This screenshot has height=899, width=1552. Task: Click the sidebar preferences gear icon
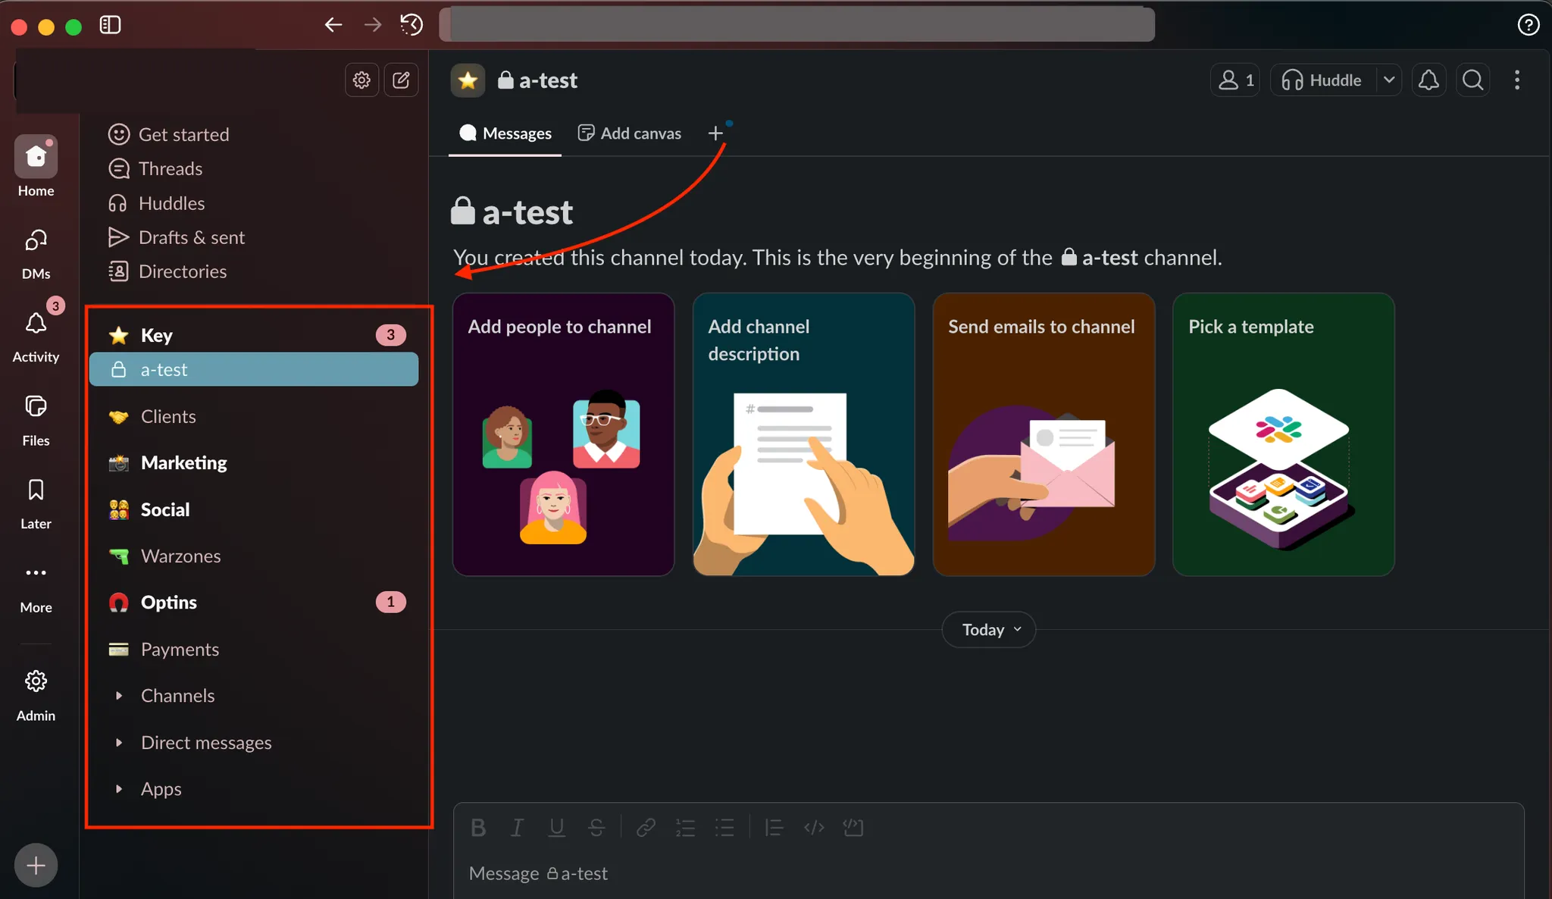tap(361, 80)
